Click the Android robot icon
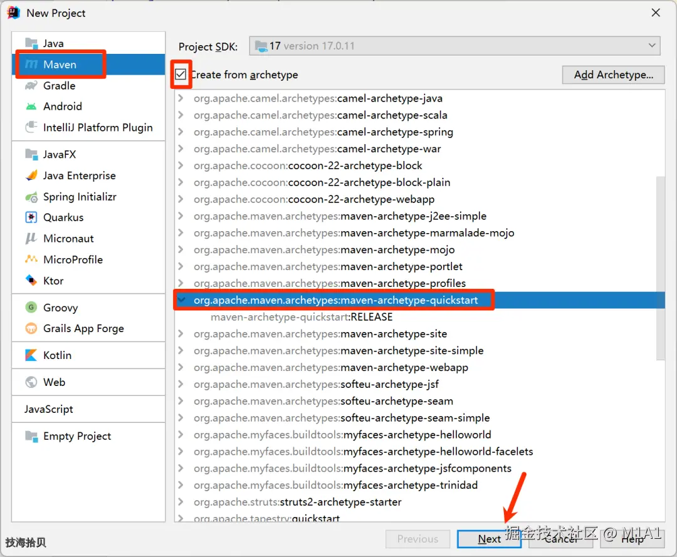677x557 pixels. pos(31,106)
